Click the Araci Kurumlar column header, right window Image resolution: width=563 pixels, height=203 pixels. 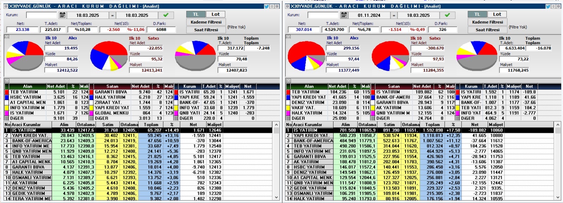click(313, 125)
